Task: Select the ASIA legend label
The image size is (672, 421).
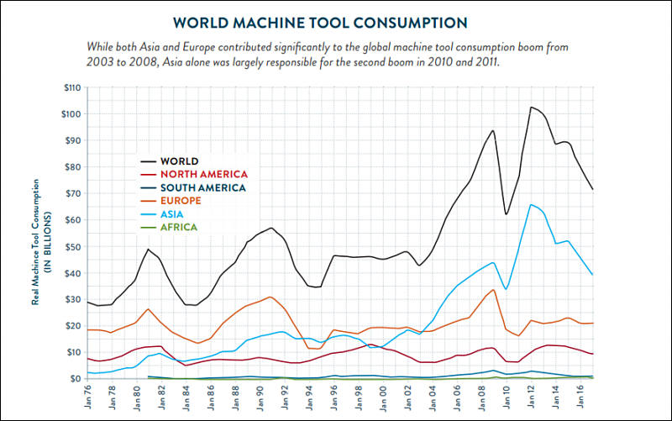Action: [172, 214]
